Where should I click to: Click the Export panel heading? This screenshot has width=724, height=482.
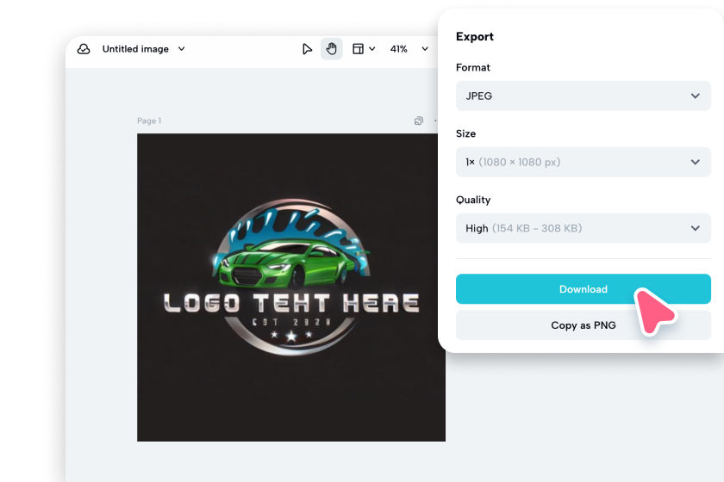[x=475, y=36]
